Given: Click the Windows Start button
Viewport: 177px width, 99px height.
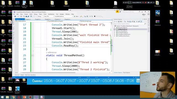Looking at the screenshot, I should tap(2, 97).
